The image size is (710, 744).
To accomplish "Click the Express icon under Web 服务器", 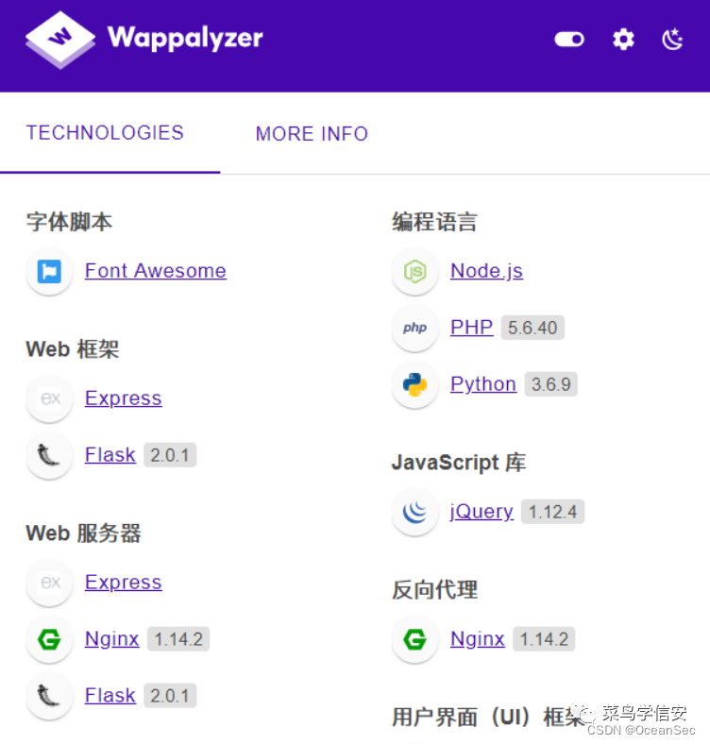I will 49,583.
